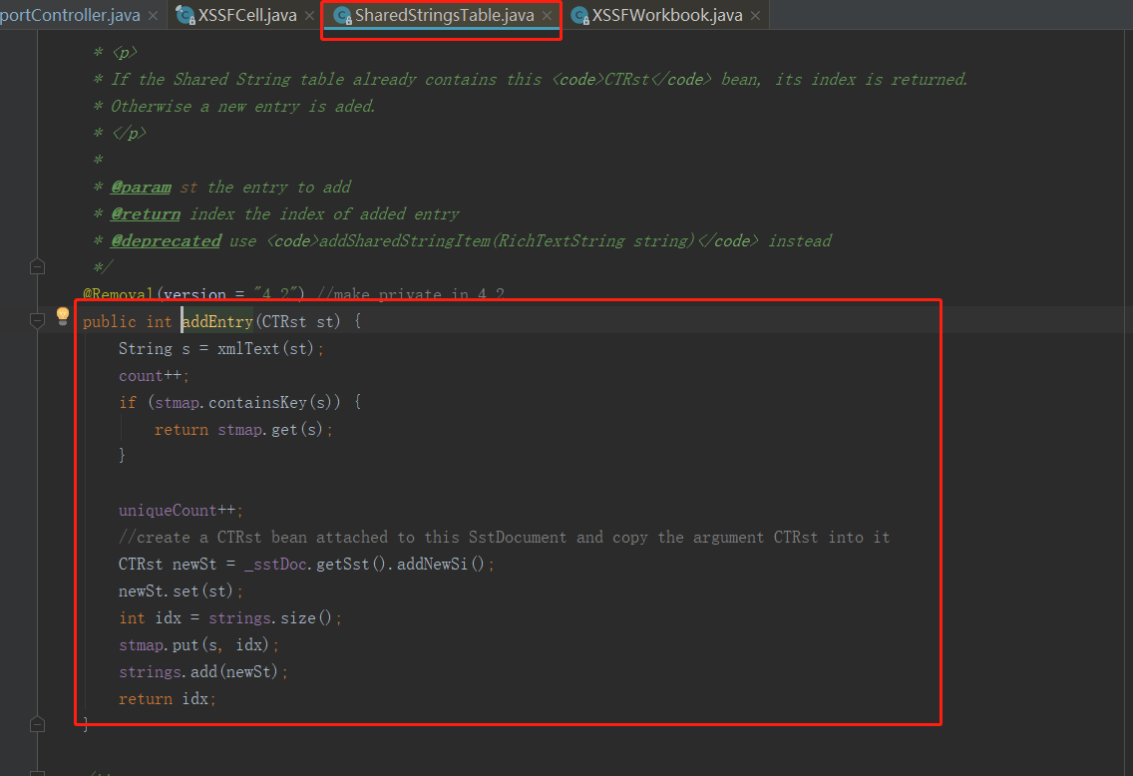Click the SharedStringsTable.java class file icon
Screen dimensions: 1133x776
pos(342,15)
